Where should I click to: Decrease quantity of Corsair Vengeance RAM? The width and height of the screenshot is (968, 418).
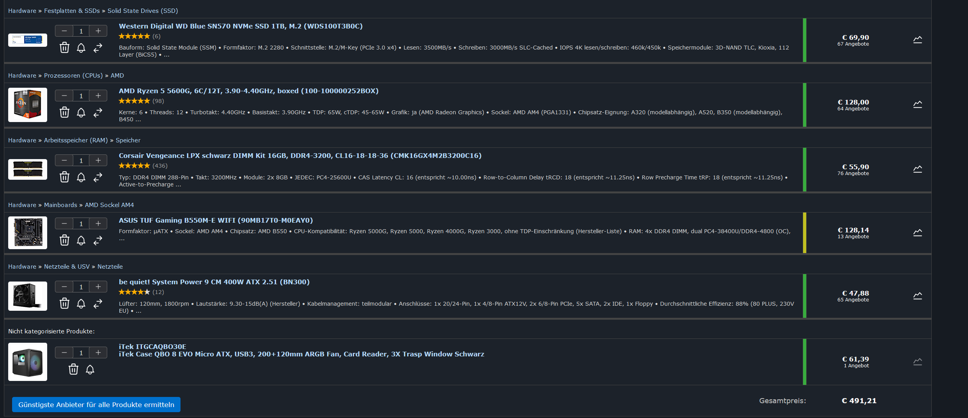(x=64, y=160)
